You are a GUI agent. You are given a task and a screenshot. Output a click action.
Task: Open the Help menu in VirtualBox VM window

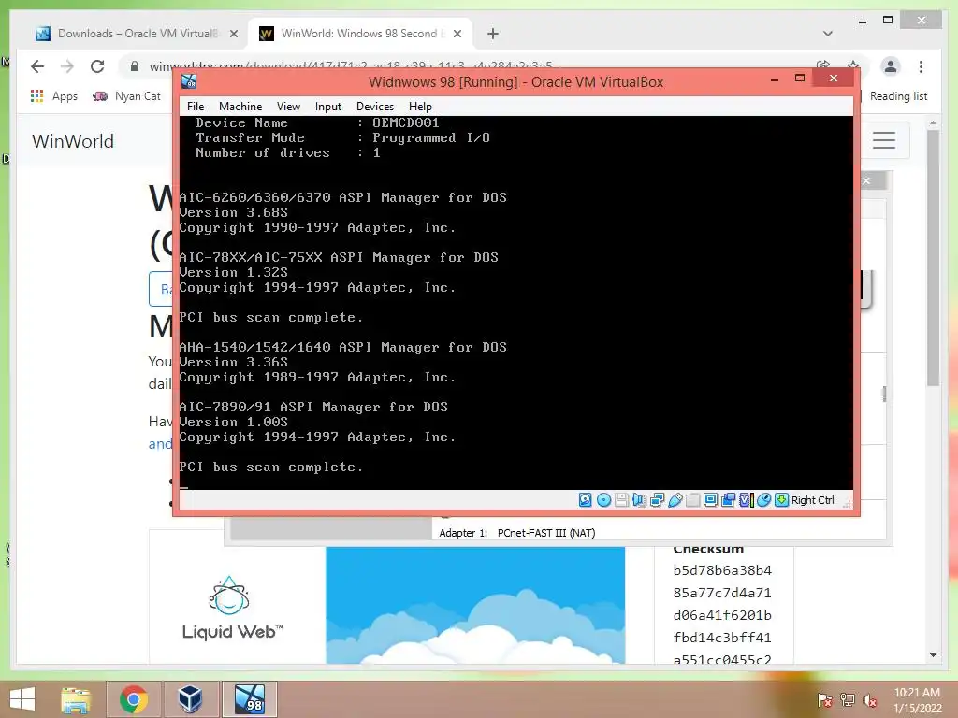420,107
